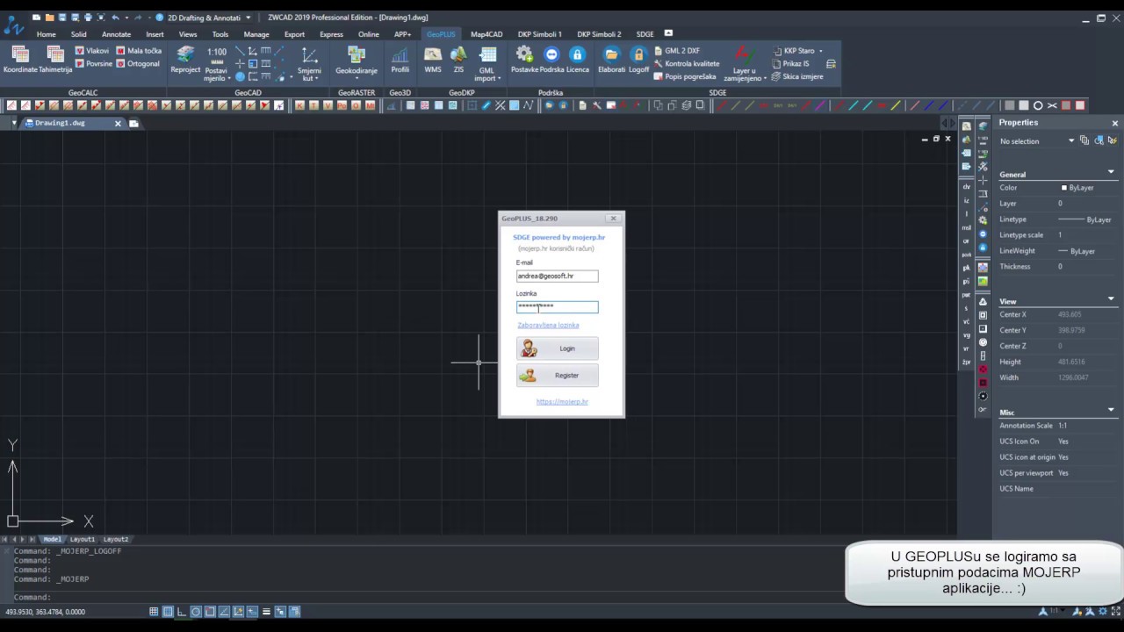Image resolution: width=1124 pixels, height=632 pixels.
Task: Switch to the DKP Simboli 1 tab
Action: [x=539, y=34]
